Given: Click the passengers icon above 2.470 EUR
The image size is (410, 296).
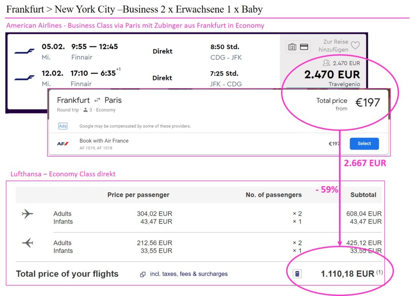Looking at the screenshot, I should [326, 63].
